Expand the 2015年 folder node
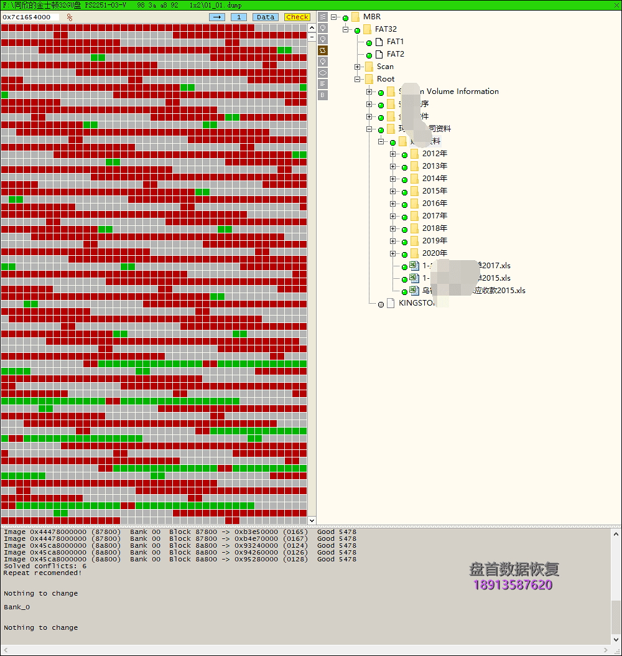Image resolution: width=622 pixels, height=656 pixels. (392, 191)
